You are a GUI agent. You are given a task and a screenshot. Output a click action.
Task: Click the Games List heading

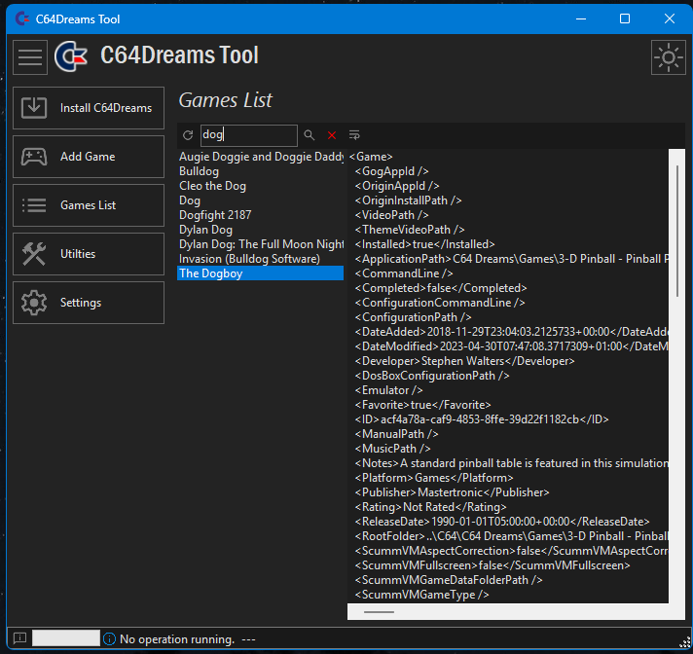pos(226,100)
